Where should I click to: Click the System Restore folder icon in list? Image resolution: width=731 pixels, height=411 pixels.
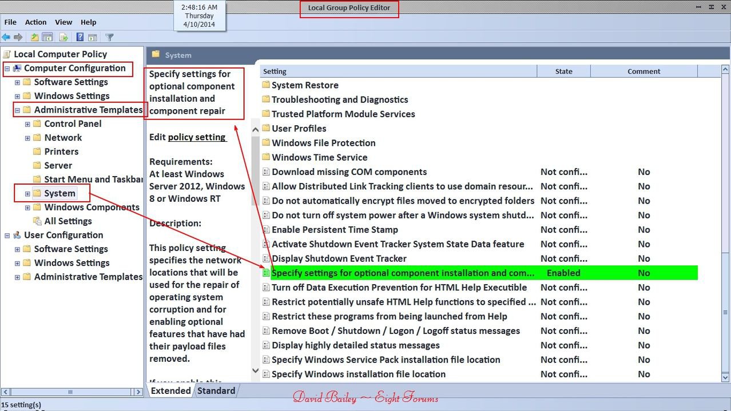(265, 85)
